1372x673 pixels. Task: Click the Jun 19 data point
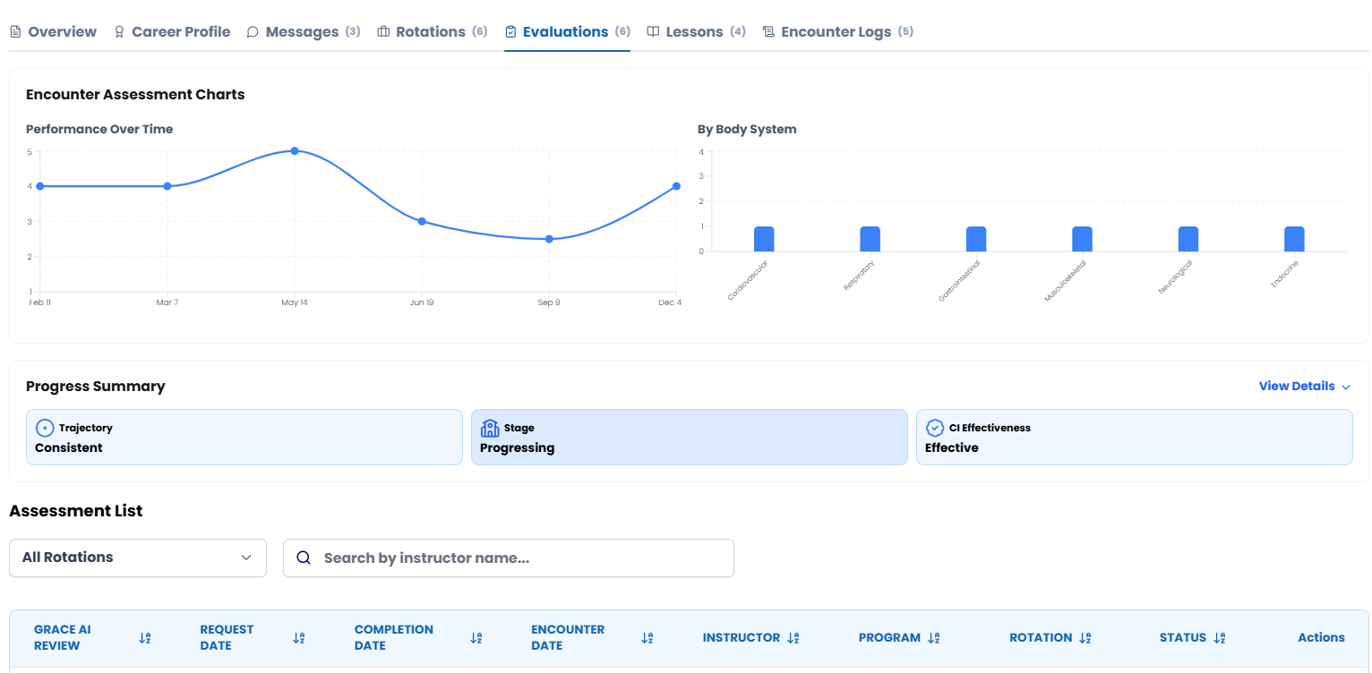click(x=422, y=221)
